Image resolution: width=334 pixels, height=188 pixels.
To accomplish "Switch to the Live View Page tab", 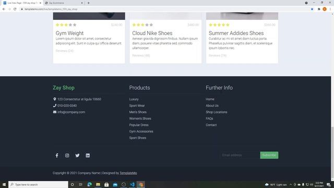I will point(21,3).
